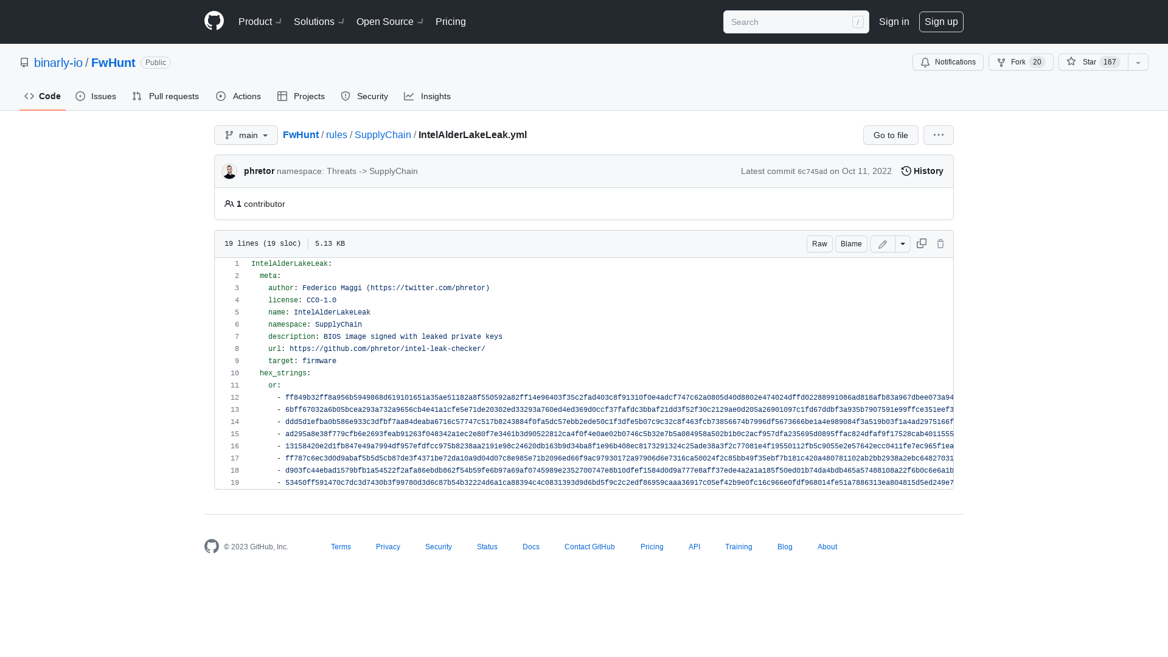Image resolution: width=1168 pixels, height=657 pixels.
Task: Open phretor author link
Action: pos(259,171)
